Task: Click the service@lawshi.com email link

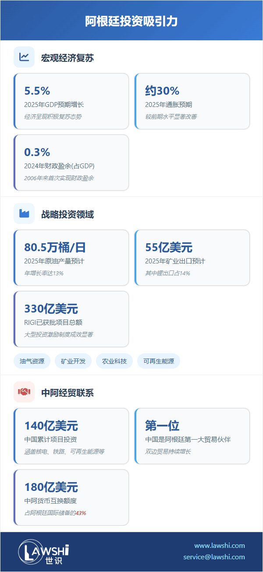Action: tap(214, 557)
